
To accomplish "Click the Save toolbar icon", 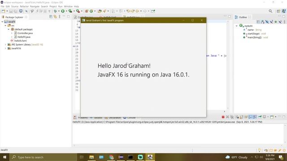I will tap(11, 11).
